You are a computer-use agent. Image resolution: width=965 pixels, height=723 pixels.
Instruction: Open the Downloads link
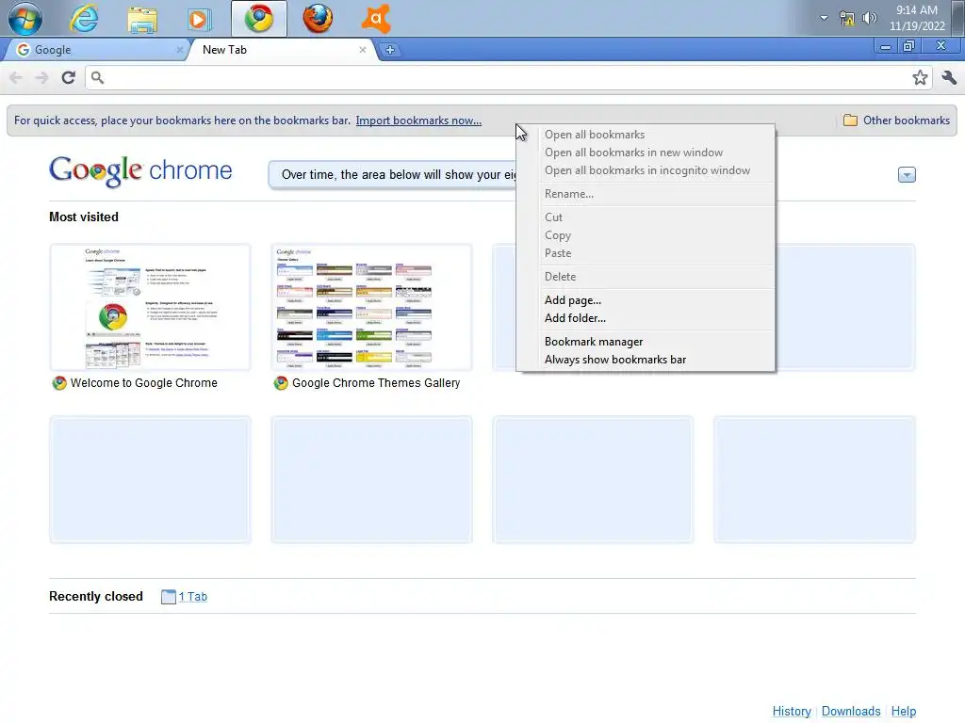click(x=851, y=712)
